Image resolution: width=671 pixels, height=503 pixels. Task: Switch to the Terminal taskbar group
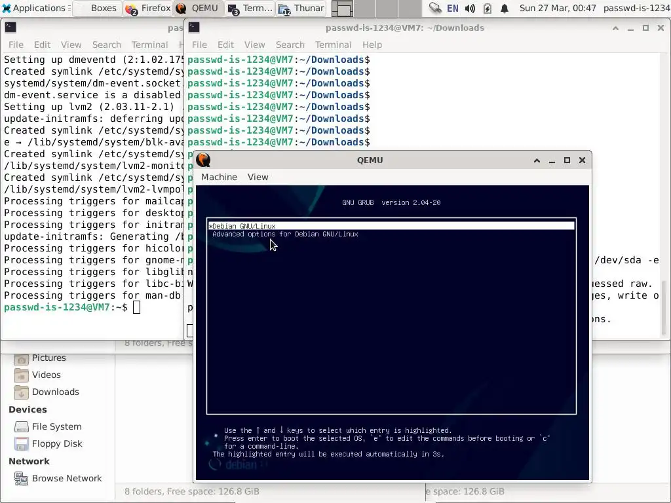(x=250, y=8)
